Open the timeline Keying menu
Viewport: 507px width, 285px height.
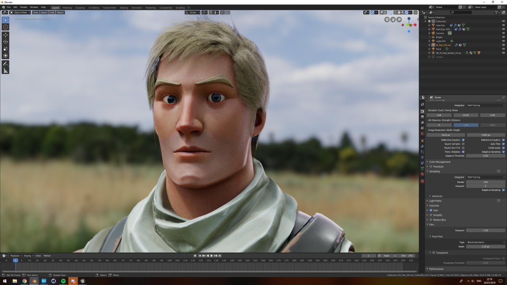coord(28,255)
